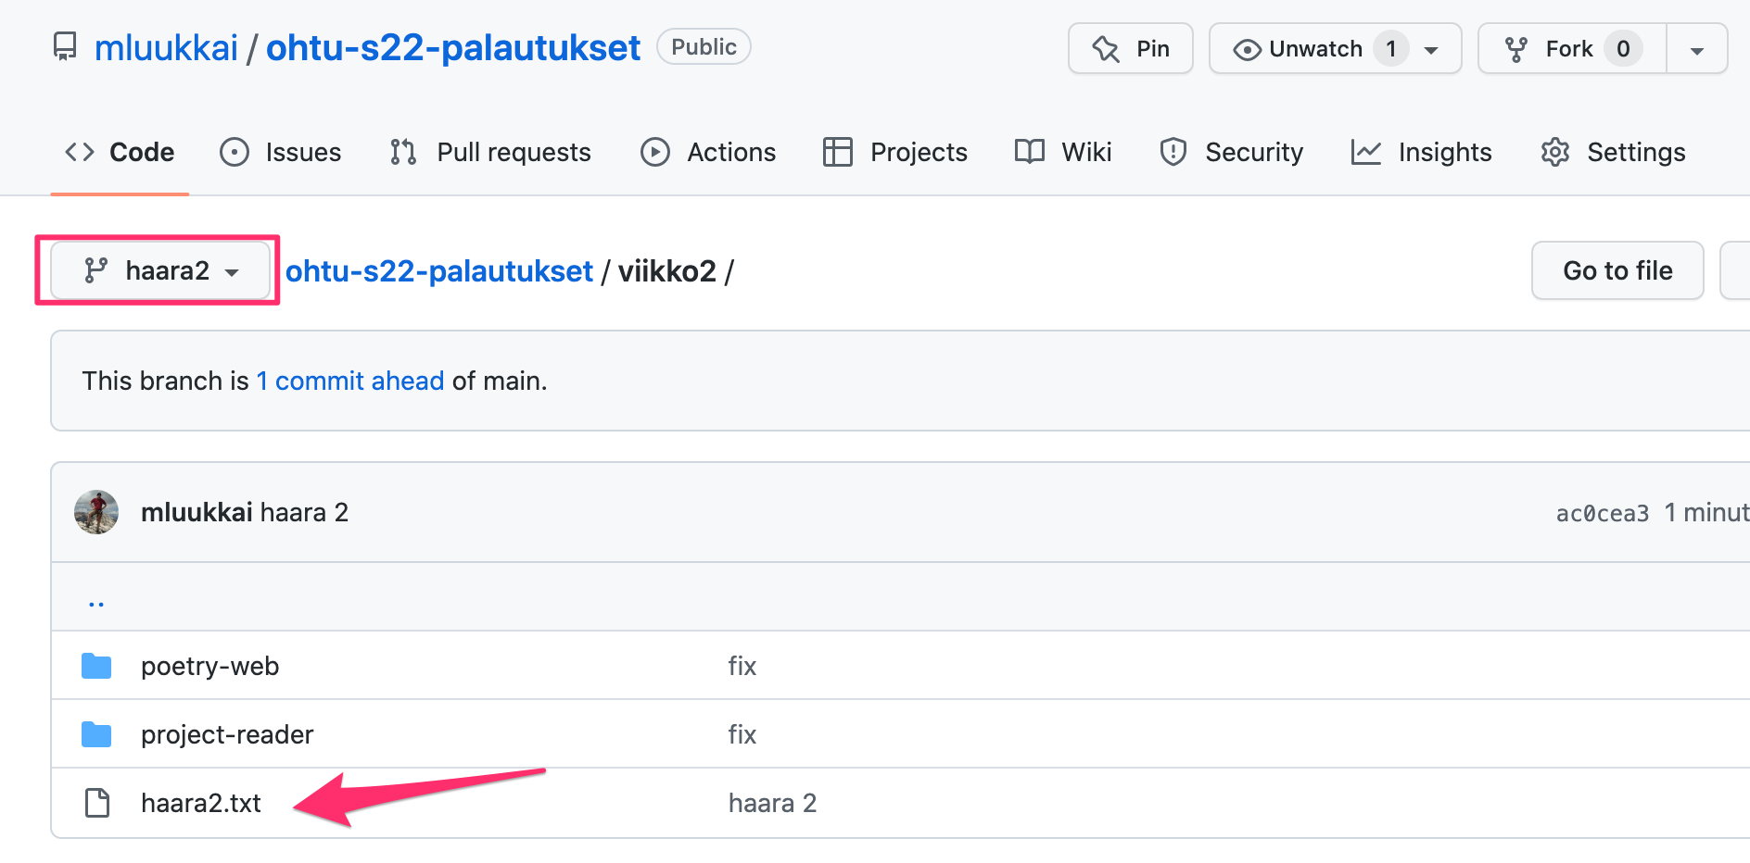Viewport: 1750px width, 863px height.
Task: Go to the Actions tab
Action: 709,152
